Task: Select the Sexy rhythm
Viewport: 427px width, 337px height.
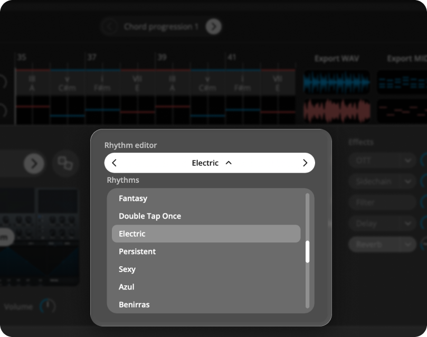Action: (206, 269)
